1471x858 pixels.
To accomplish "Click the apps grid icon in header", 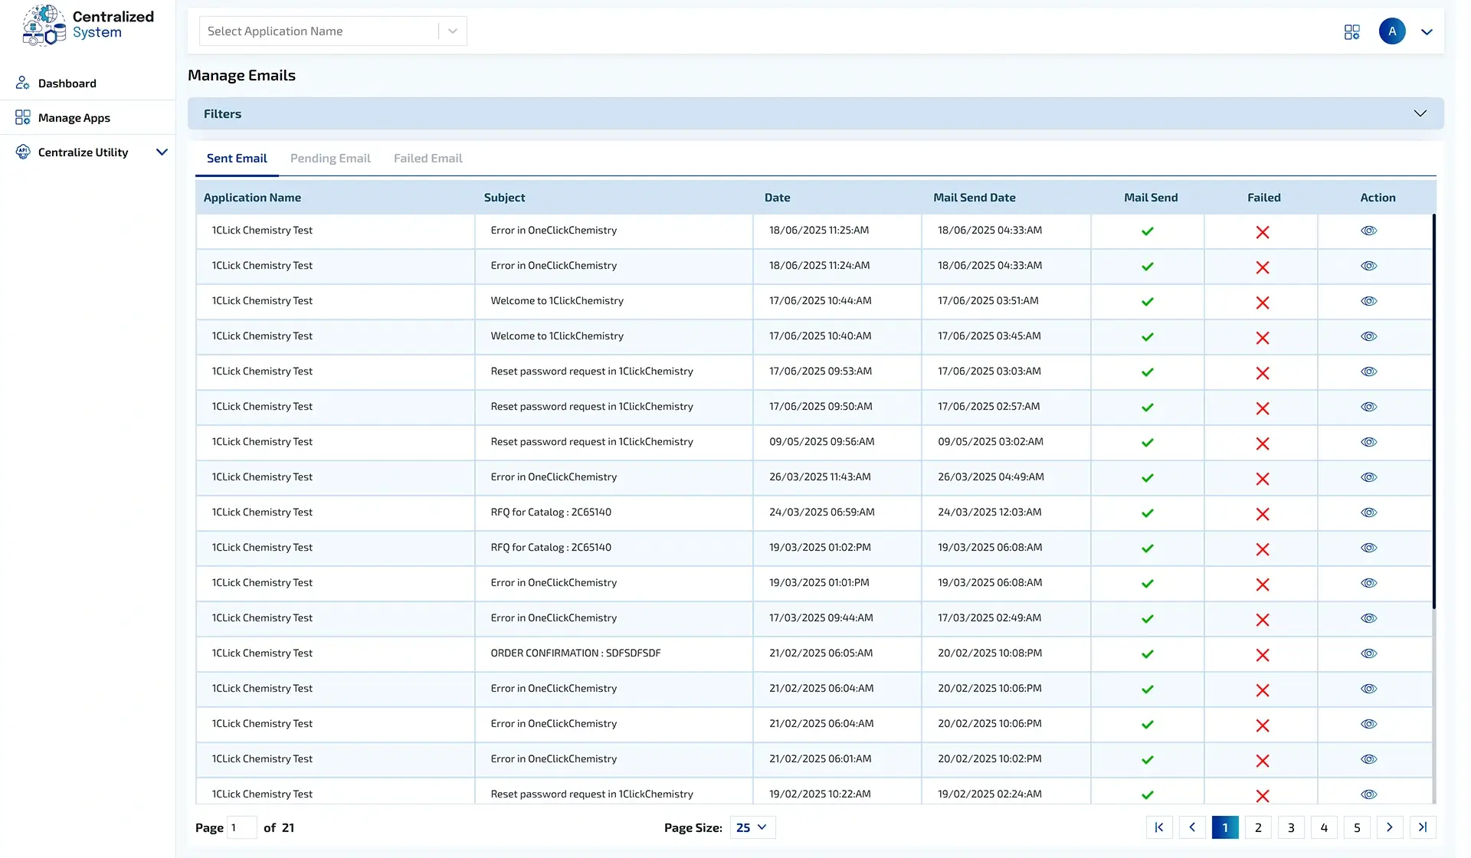I will pyautogui.click(x=1351, y=31).
